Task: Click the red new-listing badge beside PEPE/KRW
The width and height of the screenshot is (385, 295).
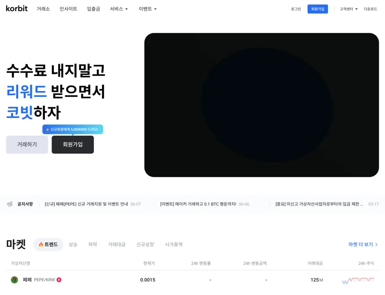Action: coord(59,280)
